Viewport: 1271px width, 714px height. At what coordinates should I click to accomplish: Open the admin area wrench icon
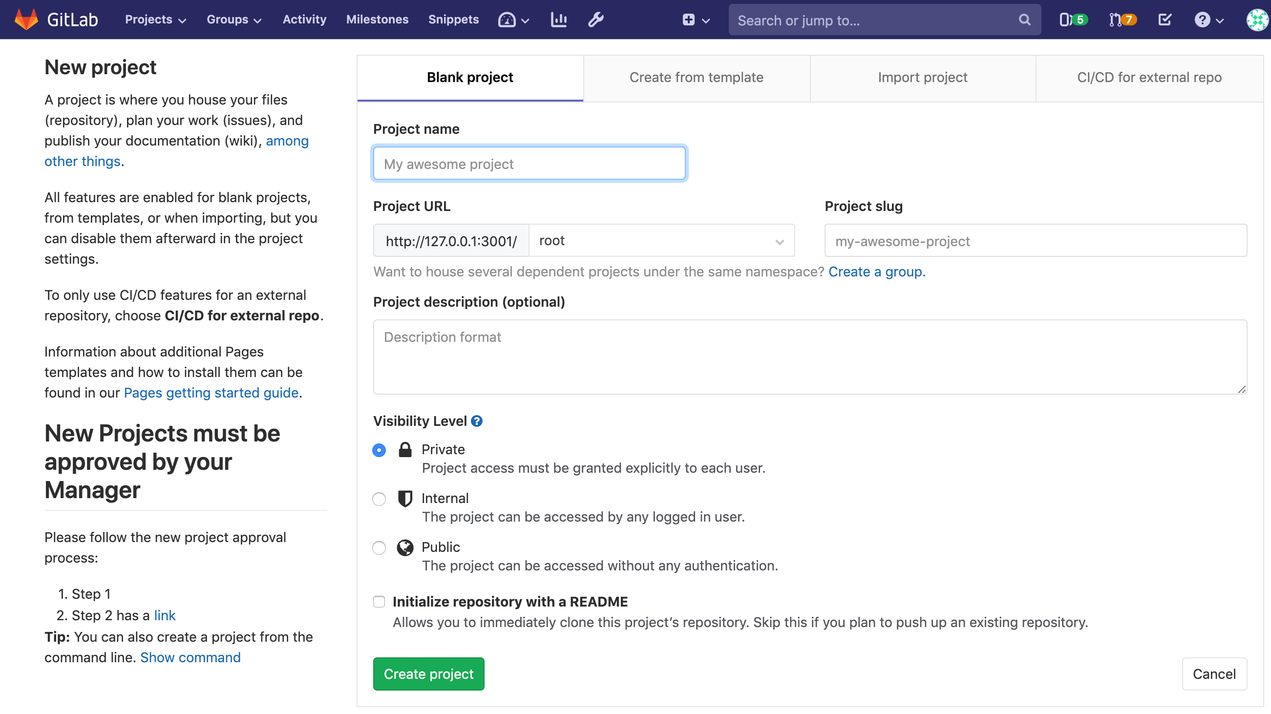(595, 20)
